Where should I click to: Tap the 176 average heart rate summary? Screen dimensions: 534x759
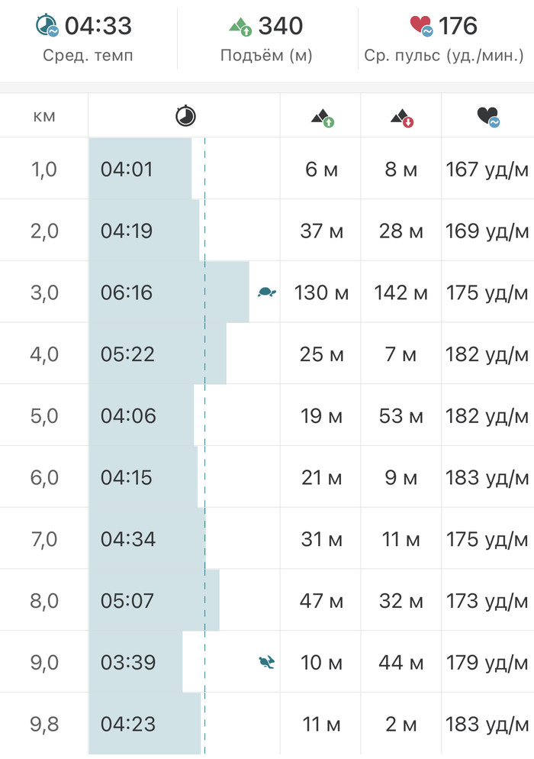[x=458, y=26]
